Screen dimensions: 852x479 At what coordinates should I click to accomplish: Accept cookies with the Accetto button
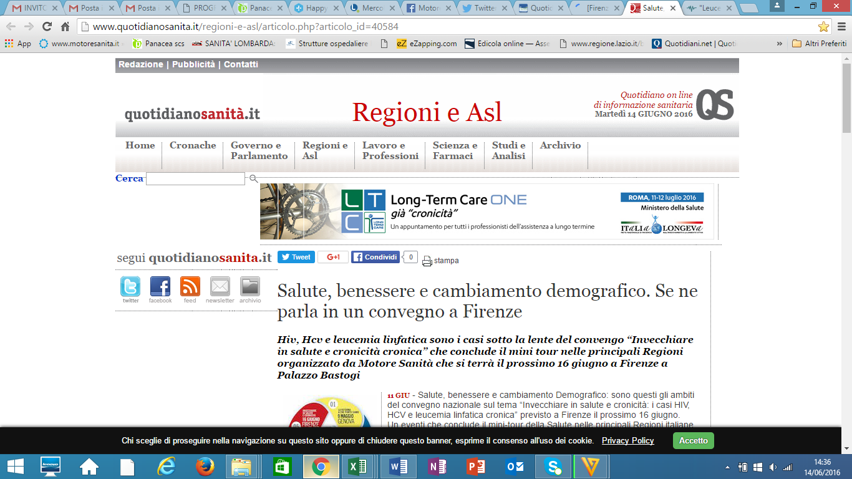(694, 440)
